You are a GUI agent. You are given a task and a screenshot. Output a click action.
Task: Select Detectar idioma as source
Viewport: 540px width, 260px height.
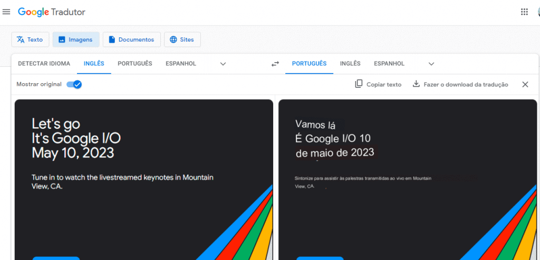click(44, 64)
